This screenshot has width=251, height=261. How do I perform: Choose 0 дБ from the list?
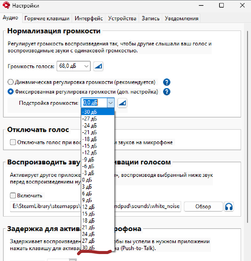[98, 180]
